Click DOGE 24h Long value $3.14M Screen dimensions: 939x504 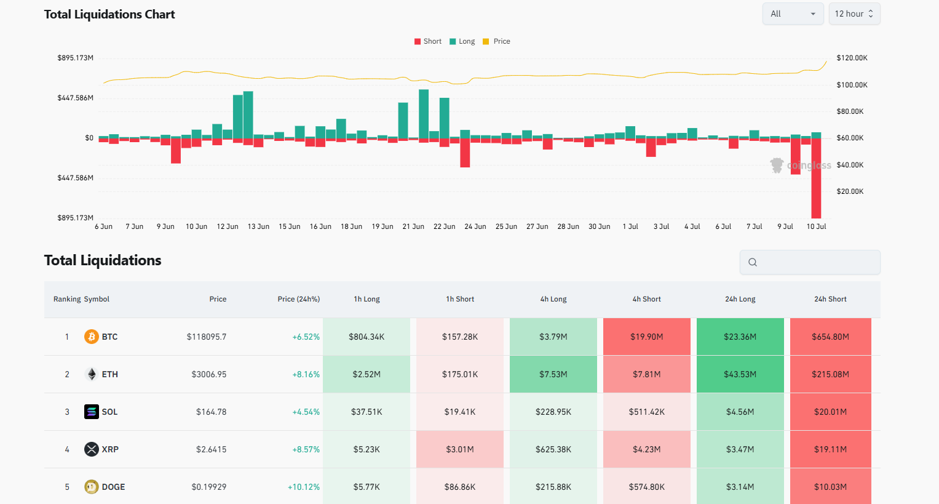(x=740, y=487)
